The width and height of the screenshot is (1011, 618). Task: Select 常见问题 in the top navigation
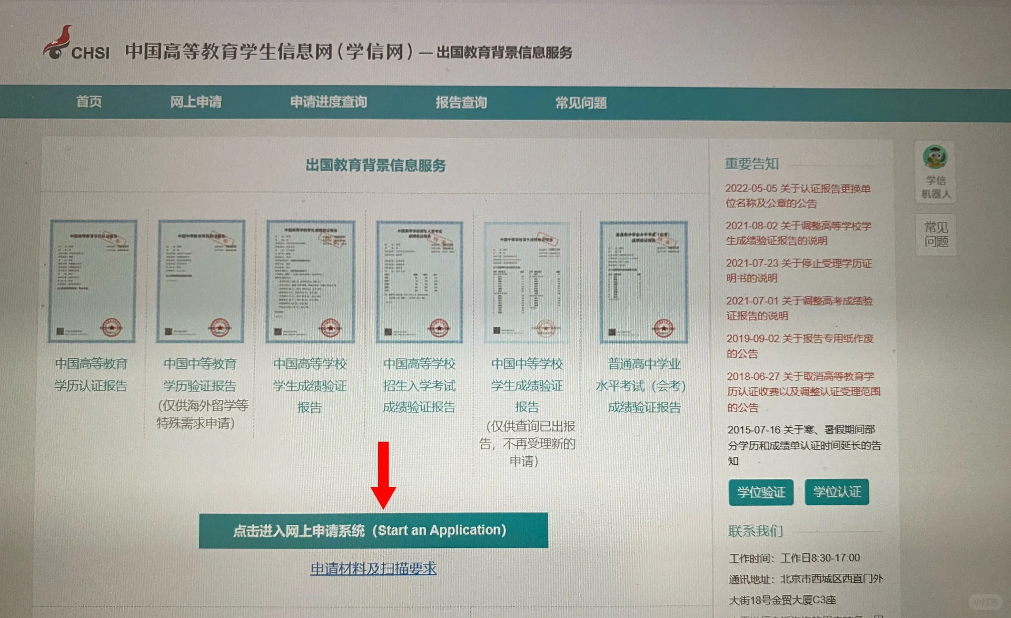[x=581, y=103]
